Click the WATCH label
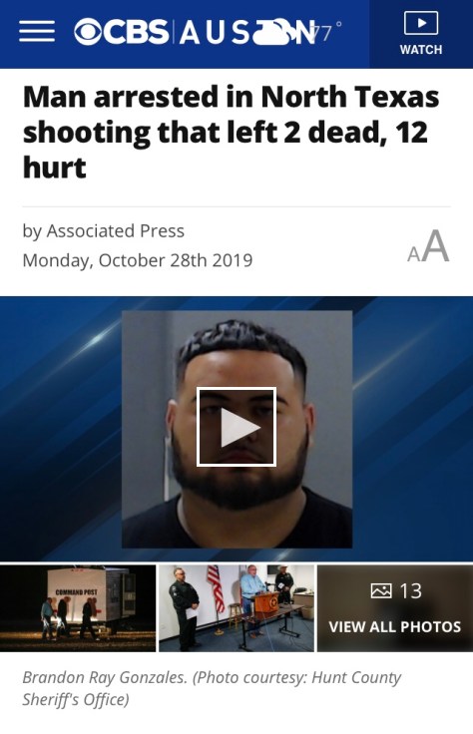Viewport: 473px width, 734px height. point(420,50)
